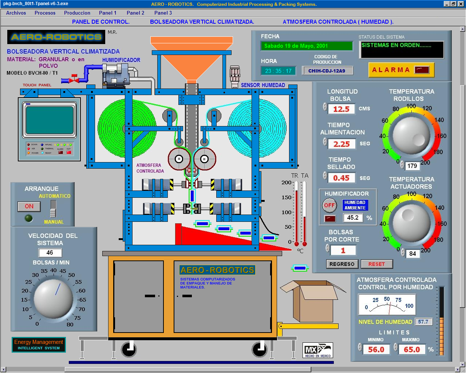Click the Velocidad del Sistema 46 field

point(50,252)
